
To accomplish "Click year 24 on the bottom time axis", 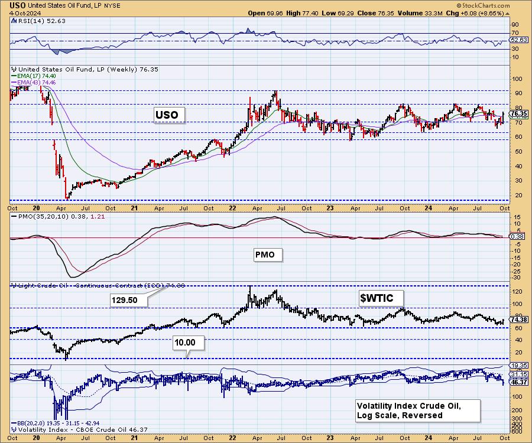I will [429, 438].
